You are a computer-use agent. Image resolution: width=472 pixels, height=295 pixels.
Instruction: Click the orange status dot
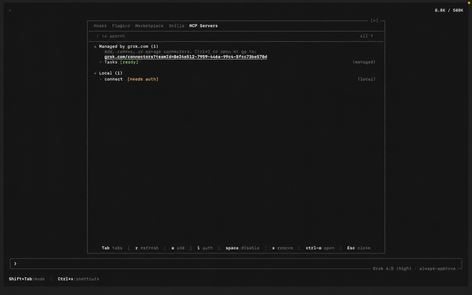pos(469,3)
